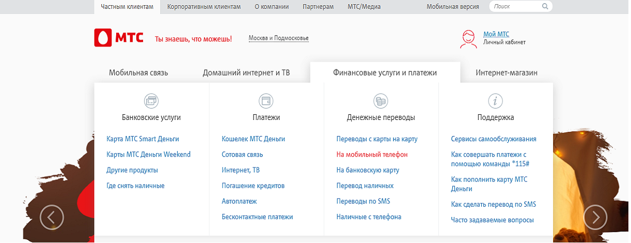Click Поддержка heading

click(496, 117)
